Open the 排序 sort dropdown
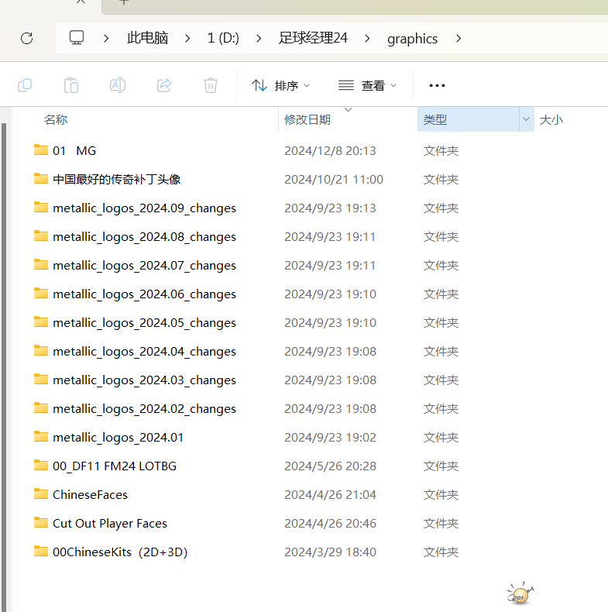Image resolution: width=608 pixels, height=612 pixels. point(281,85)
